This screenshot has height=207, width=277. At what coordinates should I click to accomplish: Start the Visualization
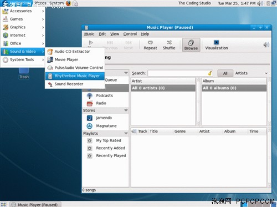pyautogui.click(x=217, y=45)
